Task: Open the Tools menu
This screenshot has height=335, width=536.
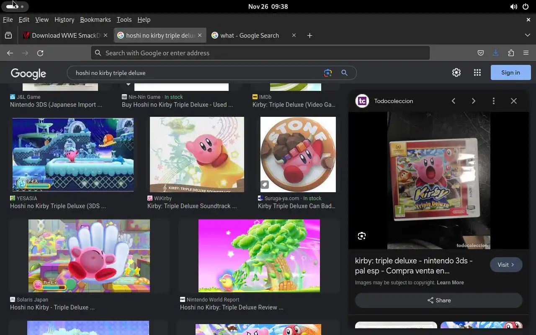Action: 124,20
